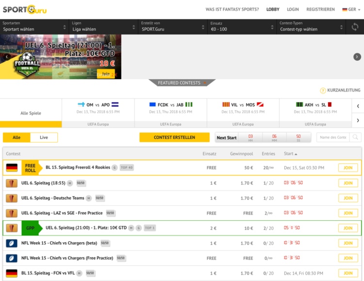This screenshot has height=281, width=364.
Task: Click NFL icon for Chiefs vs Chargers beta
Action: point(12,243)
